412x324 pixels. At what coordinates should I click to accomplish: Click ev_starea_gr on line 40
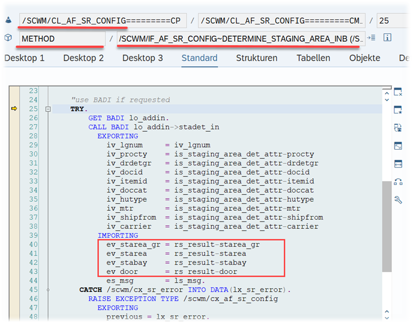coord(133,245)
